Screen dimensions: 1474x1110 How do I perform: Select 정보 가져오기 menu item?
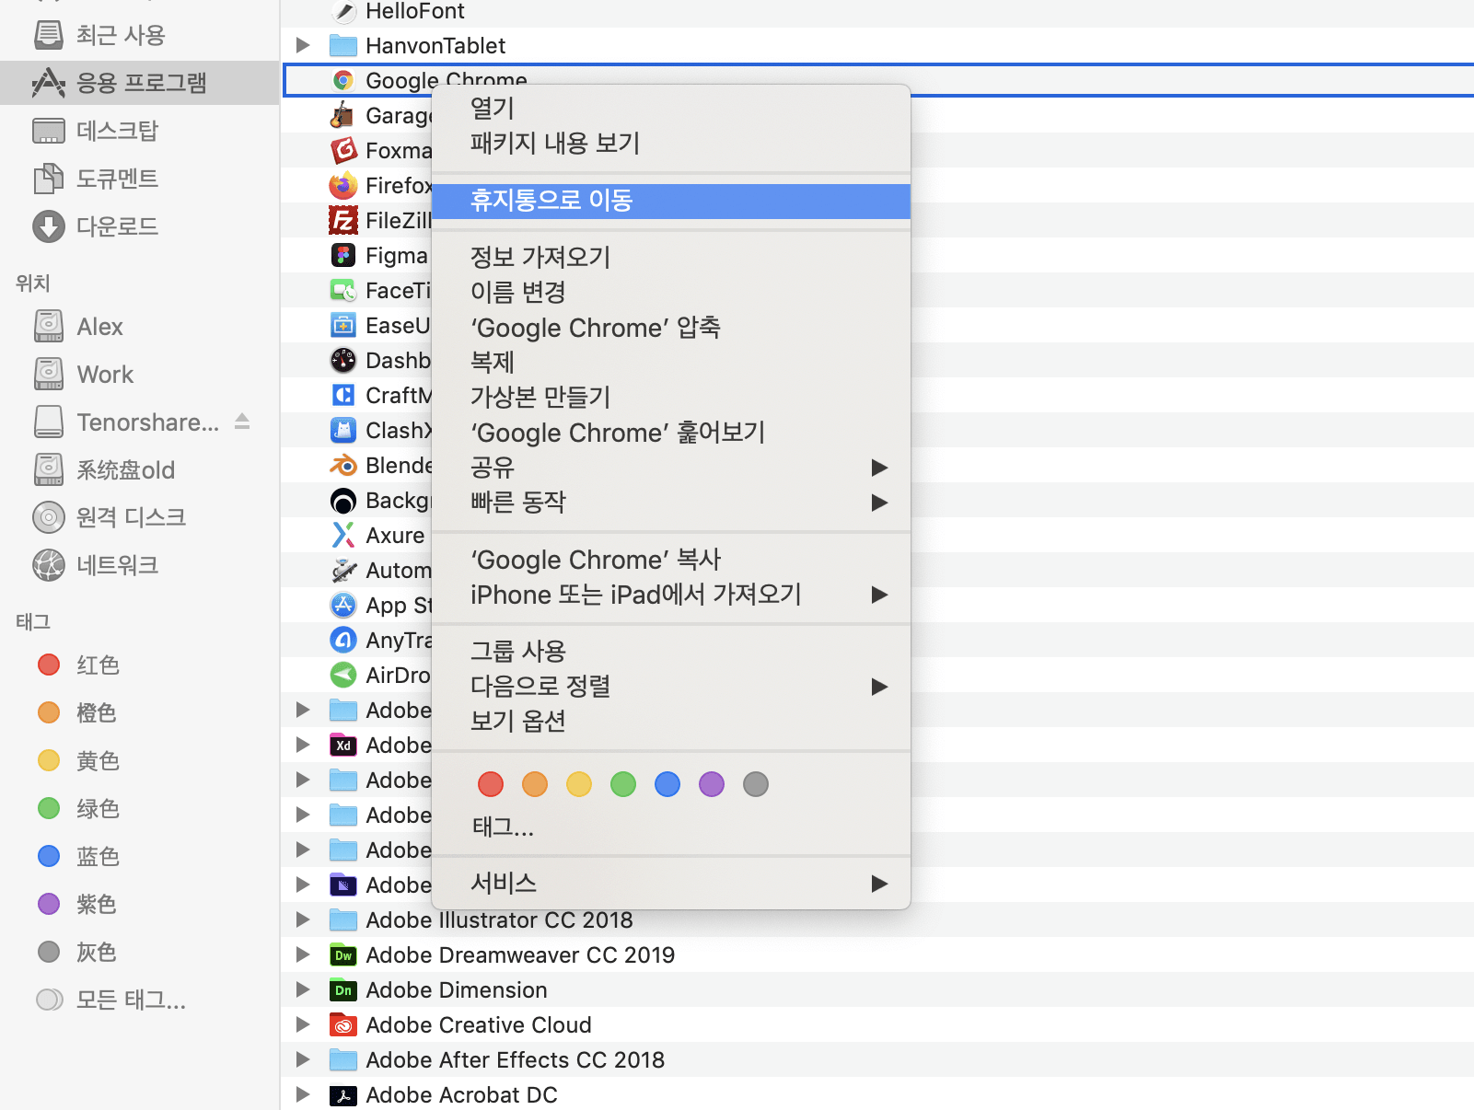pos(671,257)
